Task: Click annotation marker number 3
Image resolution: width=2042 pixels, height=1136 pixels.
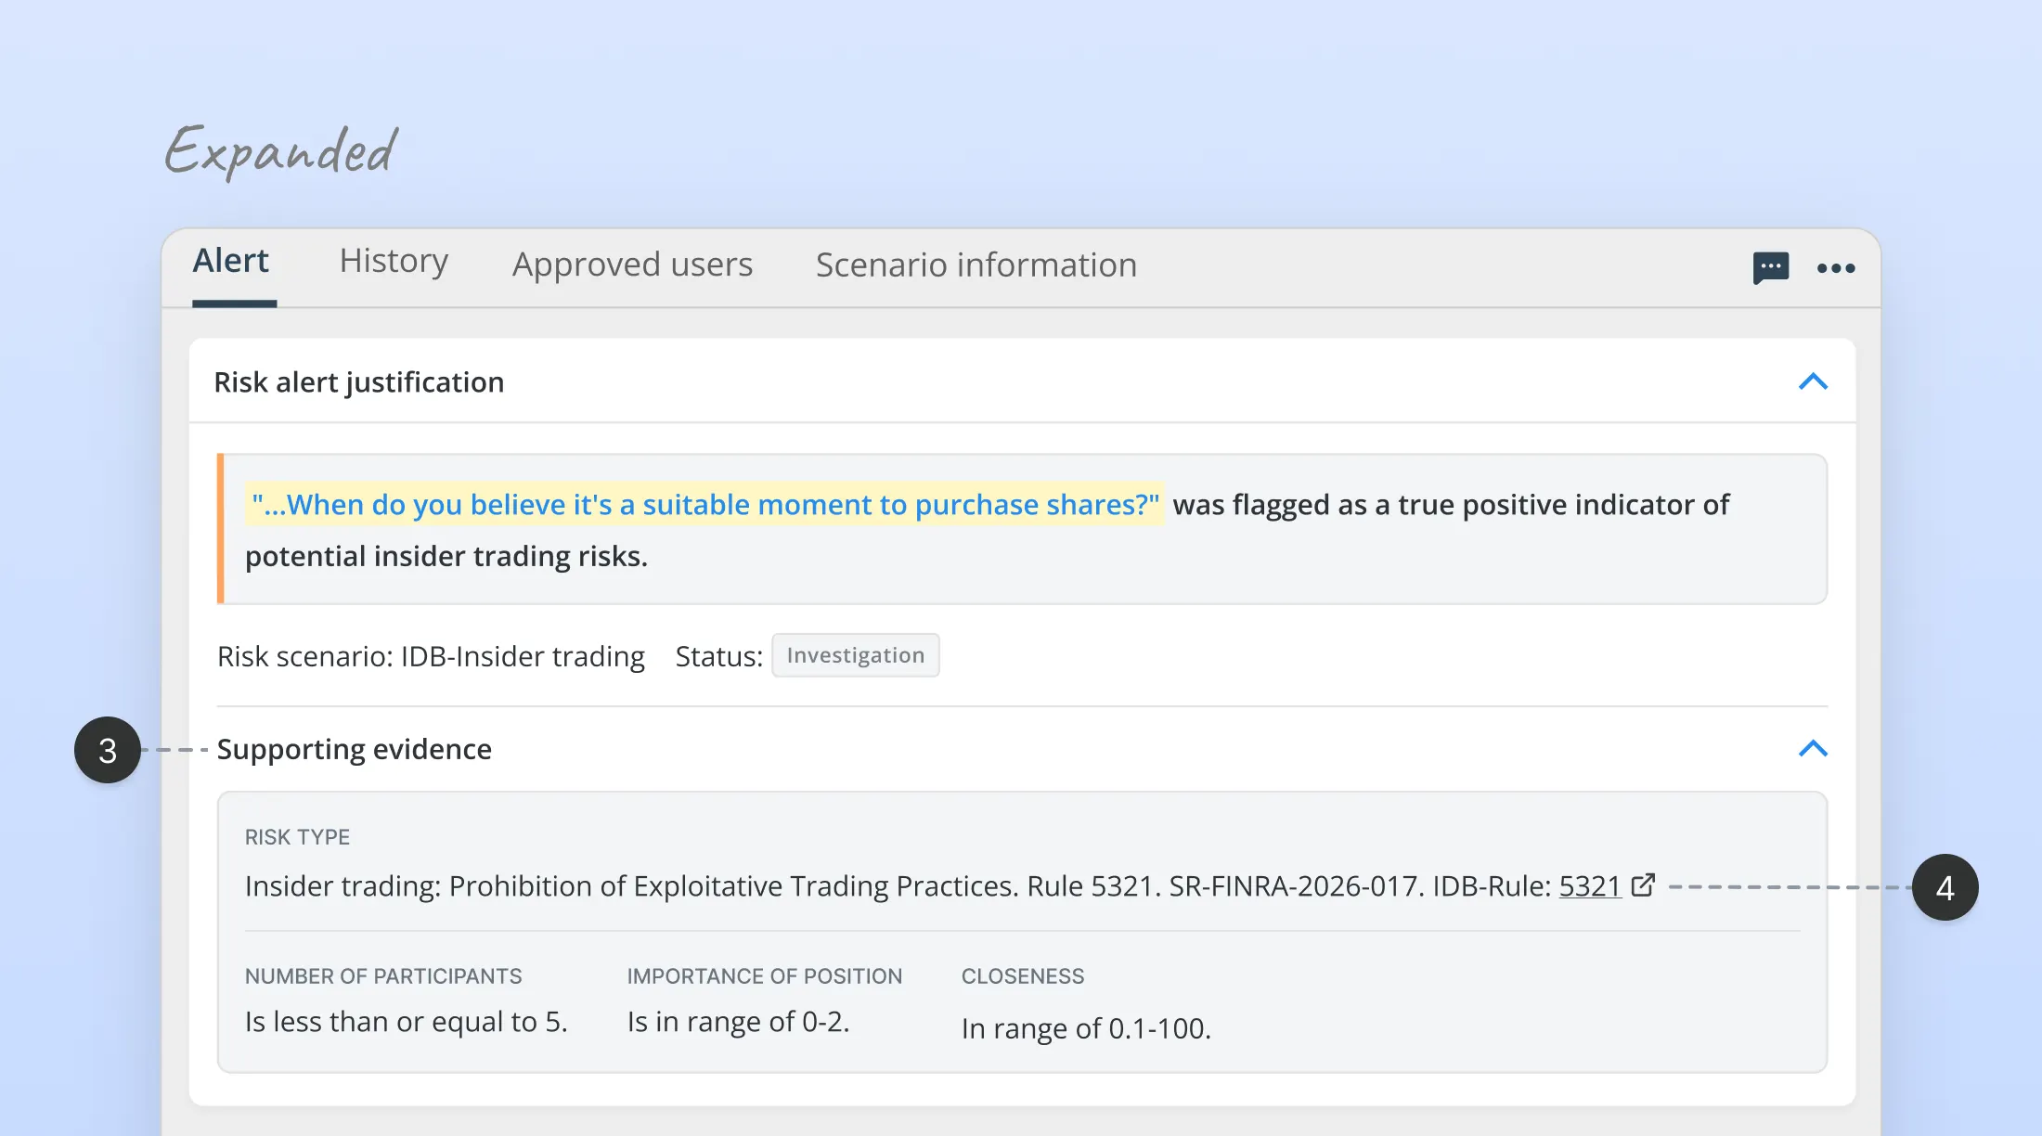Action: pos(108,750)
